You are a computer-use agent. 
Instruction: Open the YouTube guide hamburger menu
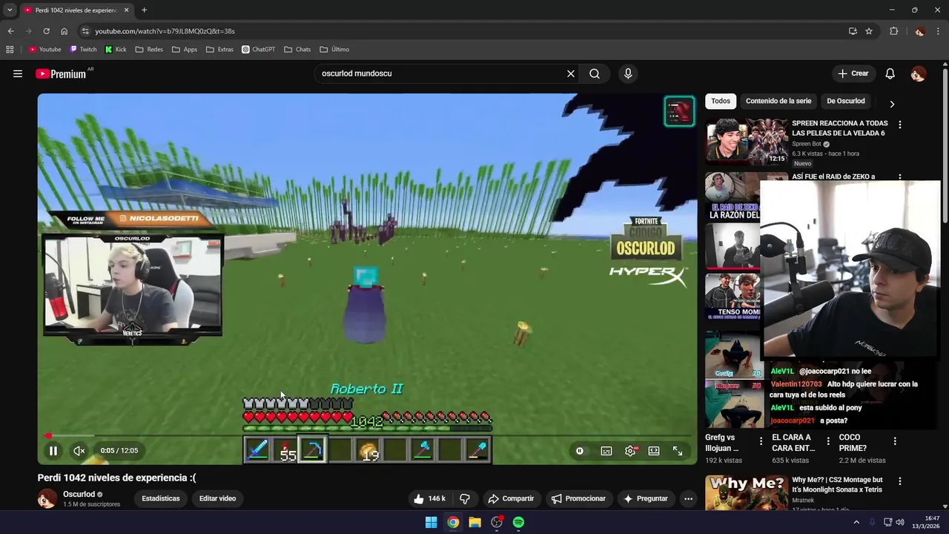[x=18, y=73]
